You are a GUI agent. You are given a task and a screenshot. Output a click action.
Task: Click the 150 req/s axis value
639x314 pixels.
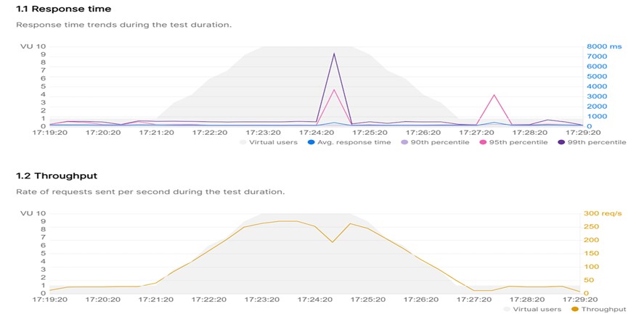(592, 253)
